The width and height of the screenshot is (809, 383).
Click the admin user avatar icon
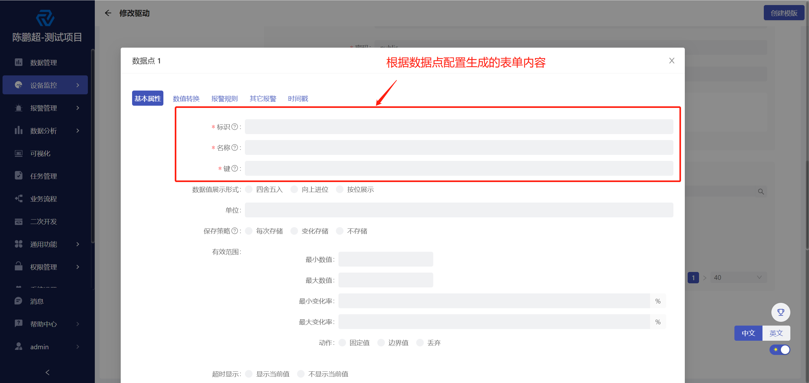(x=19, y=346)
